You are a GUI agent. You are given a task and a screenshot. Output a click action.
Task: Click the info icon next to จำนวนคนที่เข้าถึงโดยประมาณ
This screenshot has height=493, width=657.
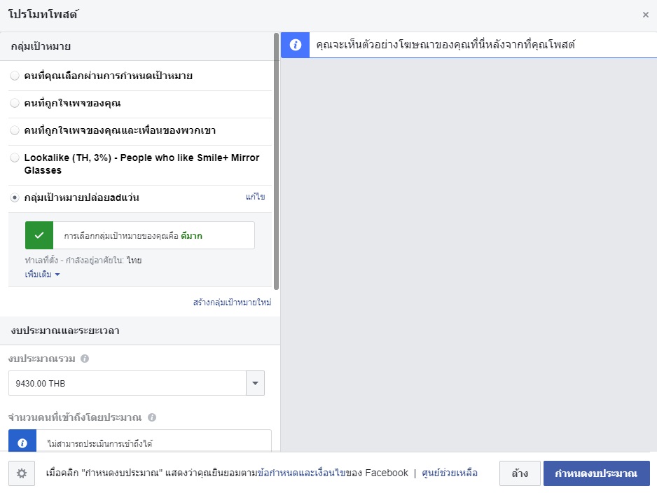coord(152,417)
